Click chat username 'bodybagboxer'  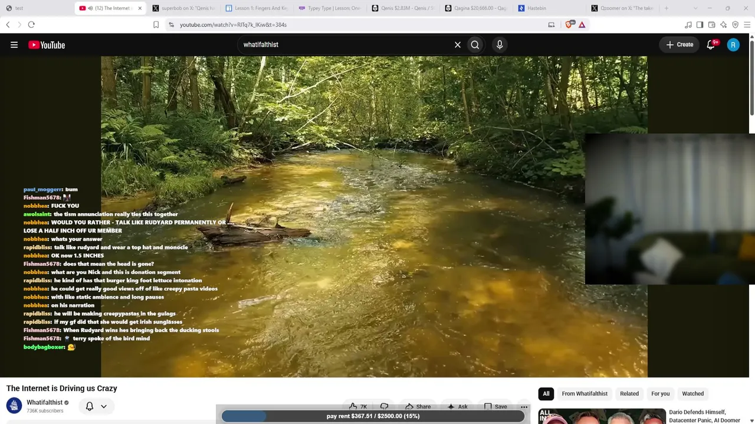tap(44, 347)
